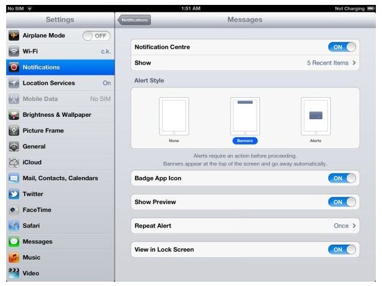Go back using the Notifications button
The image size is (382, 286).
pyautogui.click(x=134, y=20)
